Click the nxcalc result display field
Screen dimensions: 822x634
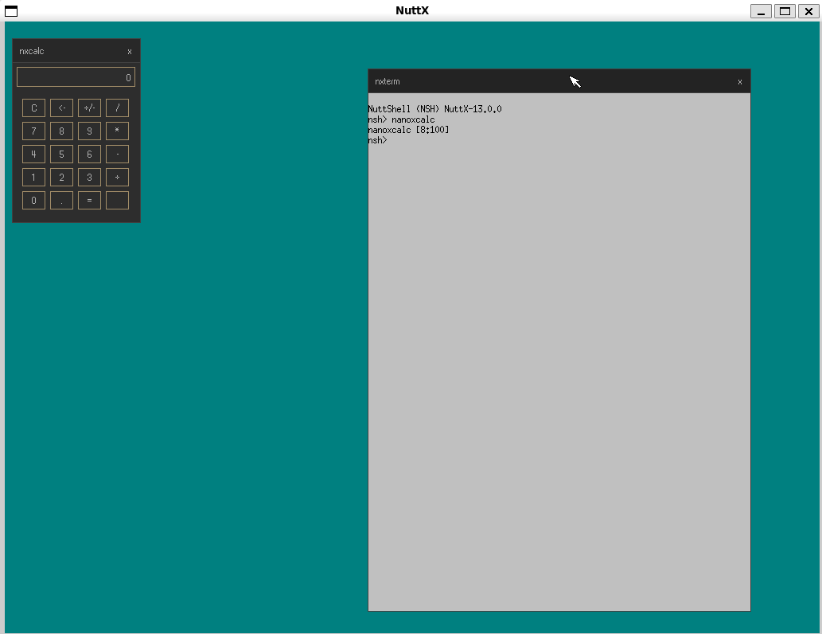(76, 77)
